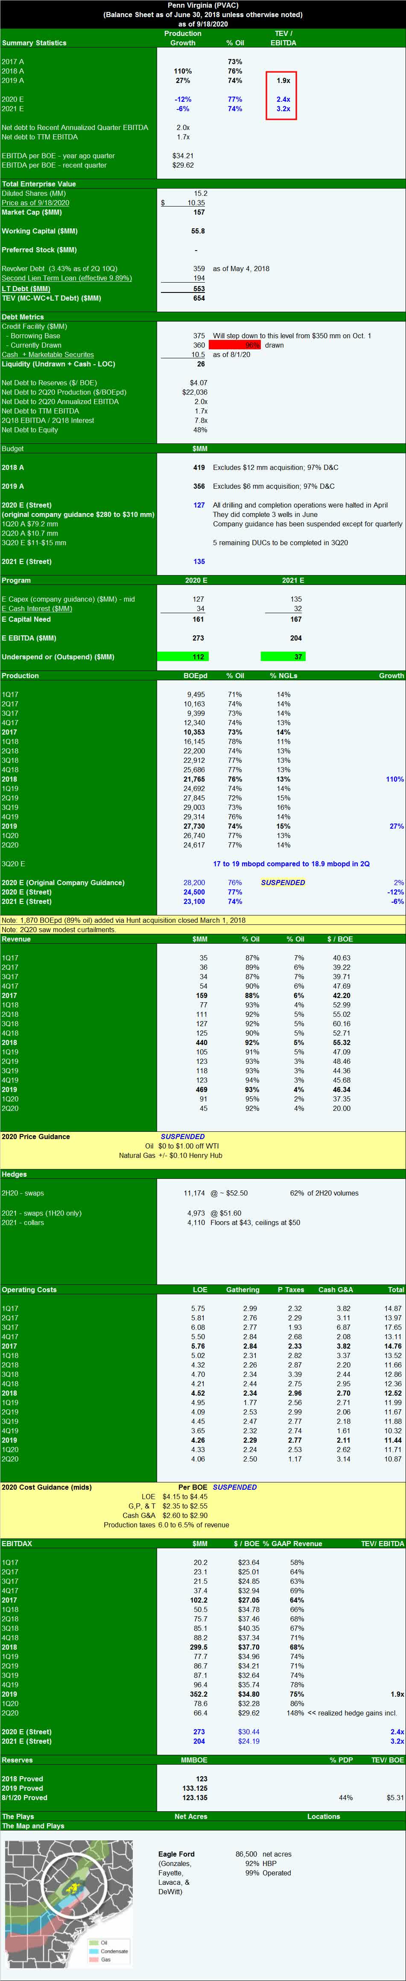
Task: Click the 21,765 BOEpd value for 2018
Action: 195,779
